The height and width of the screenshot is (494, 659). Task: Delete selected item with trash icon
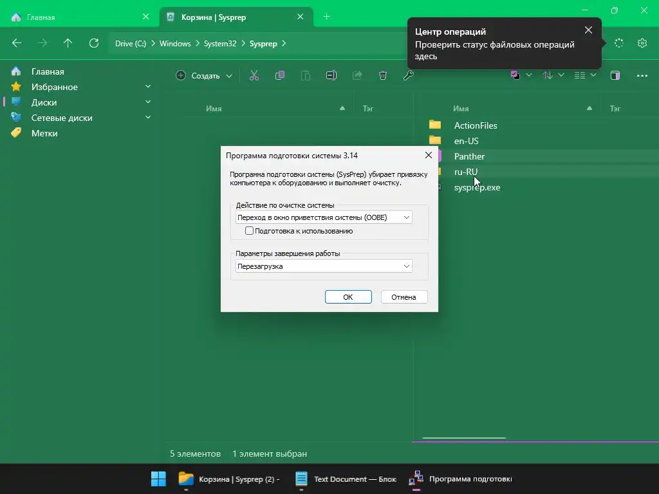[382, 76]
